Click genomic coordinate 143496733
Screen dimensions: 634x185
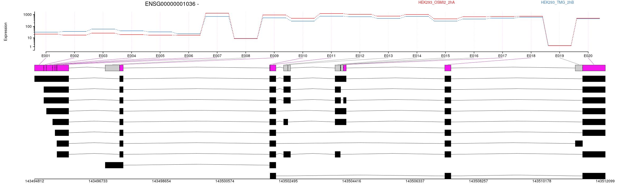point(98,181)
